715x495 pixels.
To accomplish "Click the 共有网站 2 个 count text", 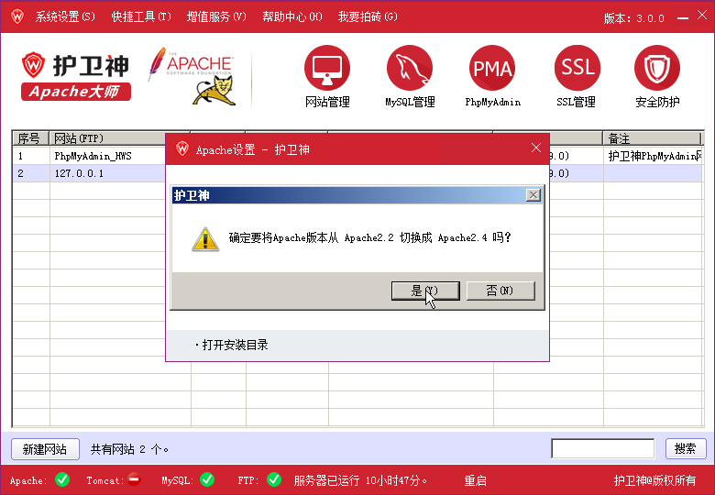I will coord(129,449).
